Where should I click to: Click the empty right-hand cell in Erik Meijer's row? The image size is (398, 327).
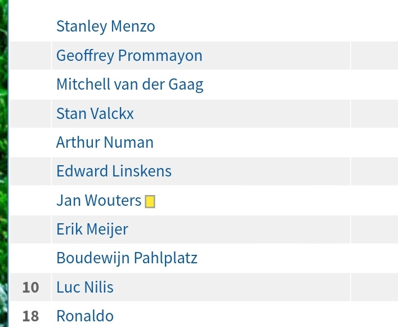pyautogui.click(x=374, y=229)
